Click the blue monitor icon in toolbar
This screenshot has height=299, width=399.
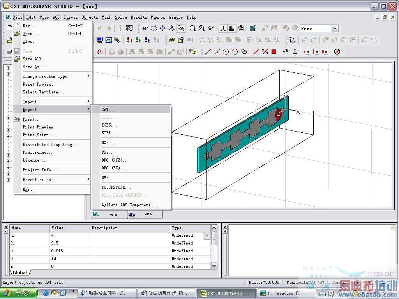[100, 40]
